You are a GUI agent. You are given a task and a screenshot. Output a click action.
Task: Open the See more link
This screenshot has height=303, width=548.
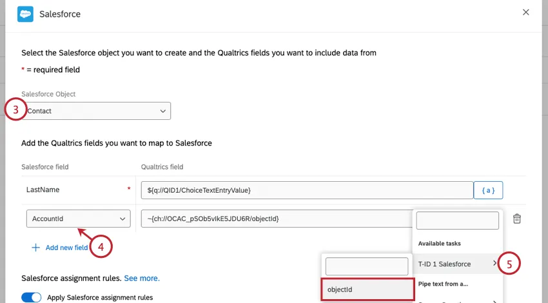point(142,279)
